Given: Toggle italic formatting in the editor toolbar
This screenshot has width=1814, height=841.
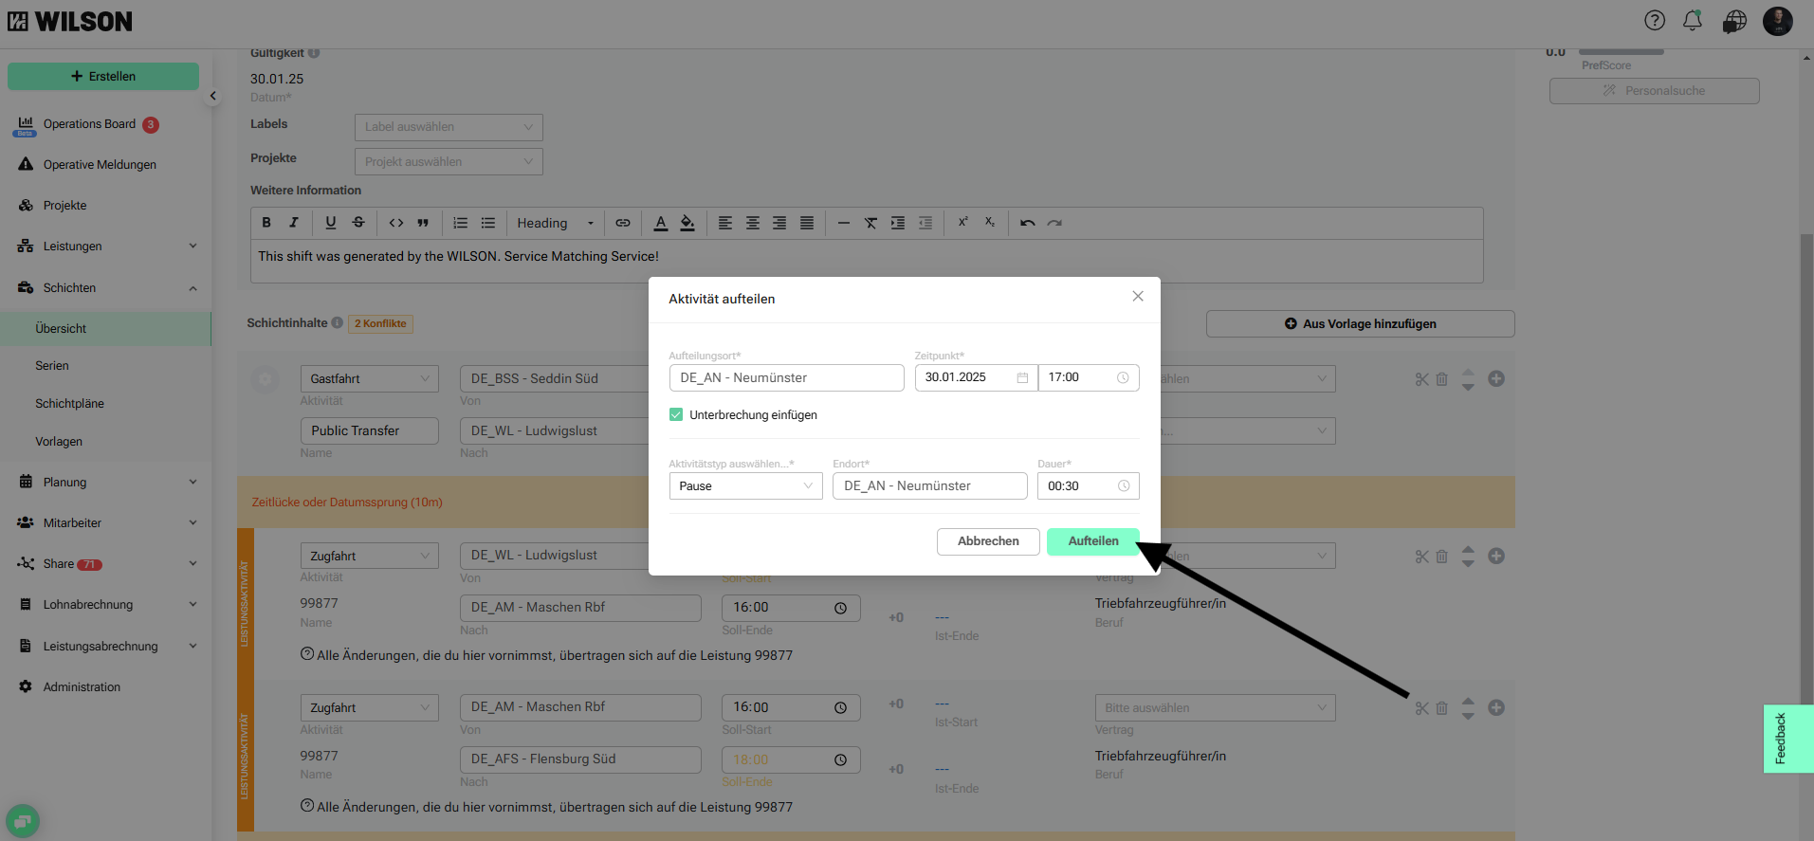Looking at the screenshot, I should [x=294, y=223].
